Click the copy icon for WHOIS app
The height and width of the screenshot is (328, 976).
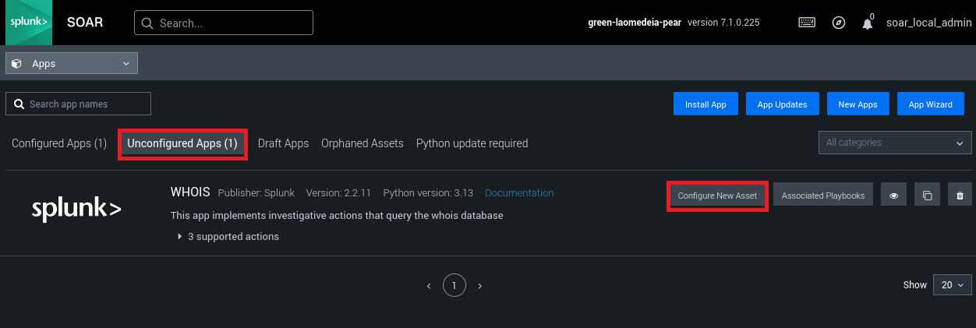click(927, 196)
